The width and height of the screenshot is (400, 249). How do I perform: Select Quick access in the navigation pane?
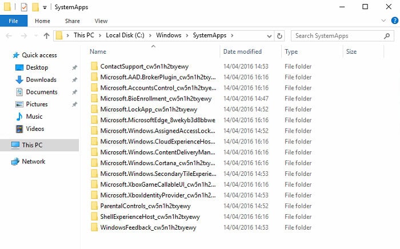tap(39, 55)
